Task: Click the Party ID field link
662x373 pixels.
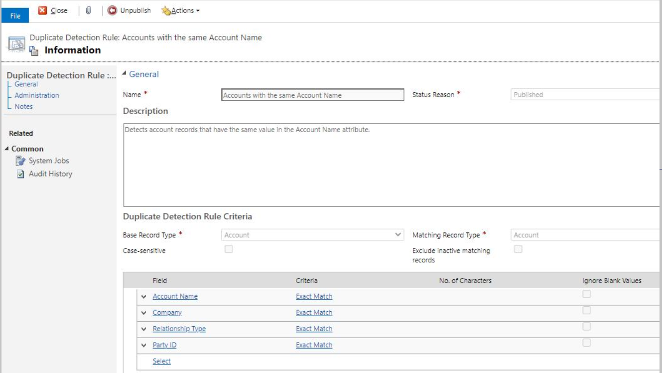Action: click(x=164, y=345)
